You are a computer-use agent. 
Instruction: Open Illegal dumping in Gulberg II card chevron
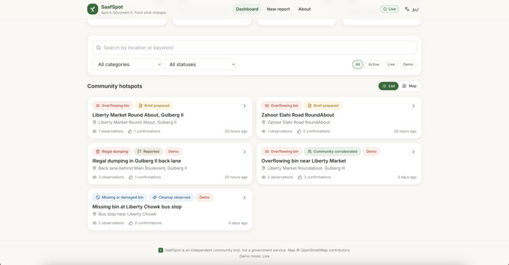coord(244,152)
